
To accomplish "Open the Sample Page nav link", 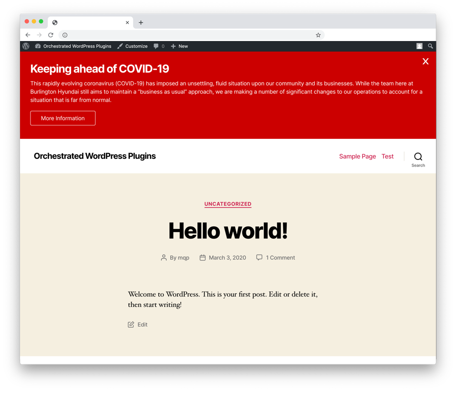I will [x=357, y=156].
